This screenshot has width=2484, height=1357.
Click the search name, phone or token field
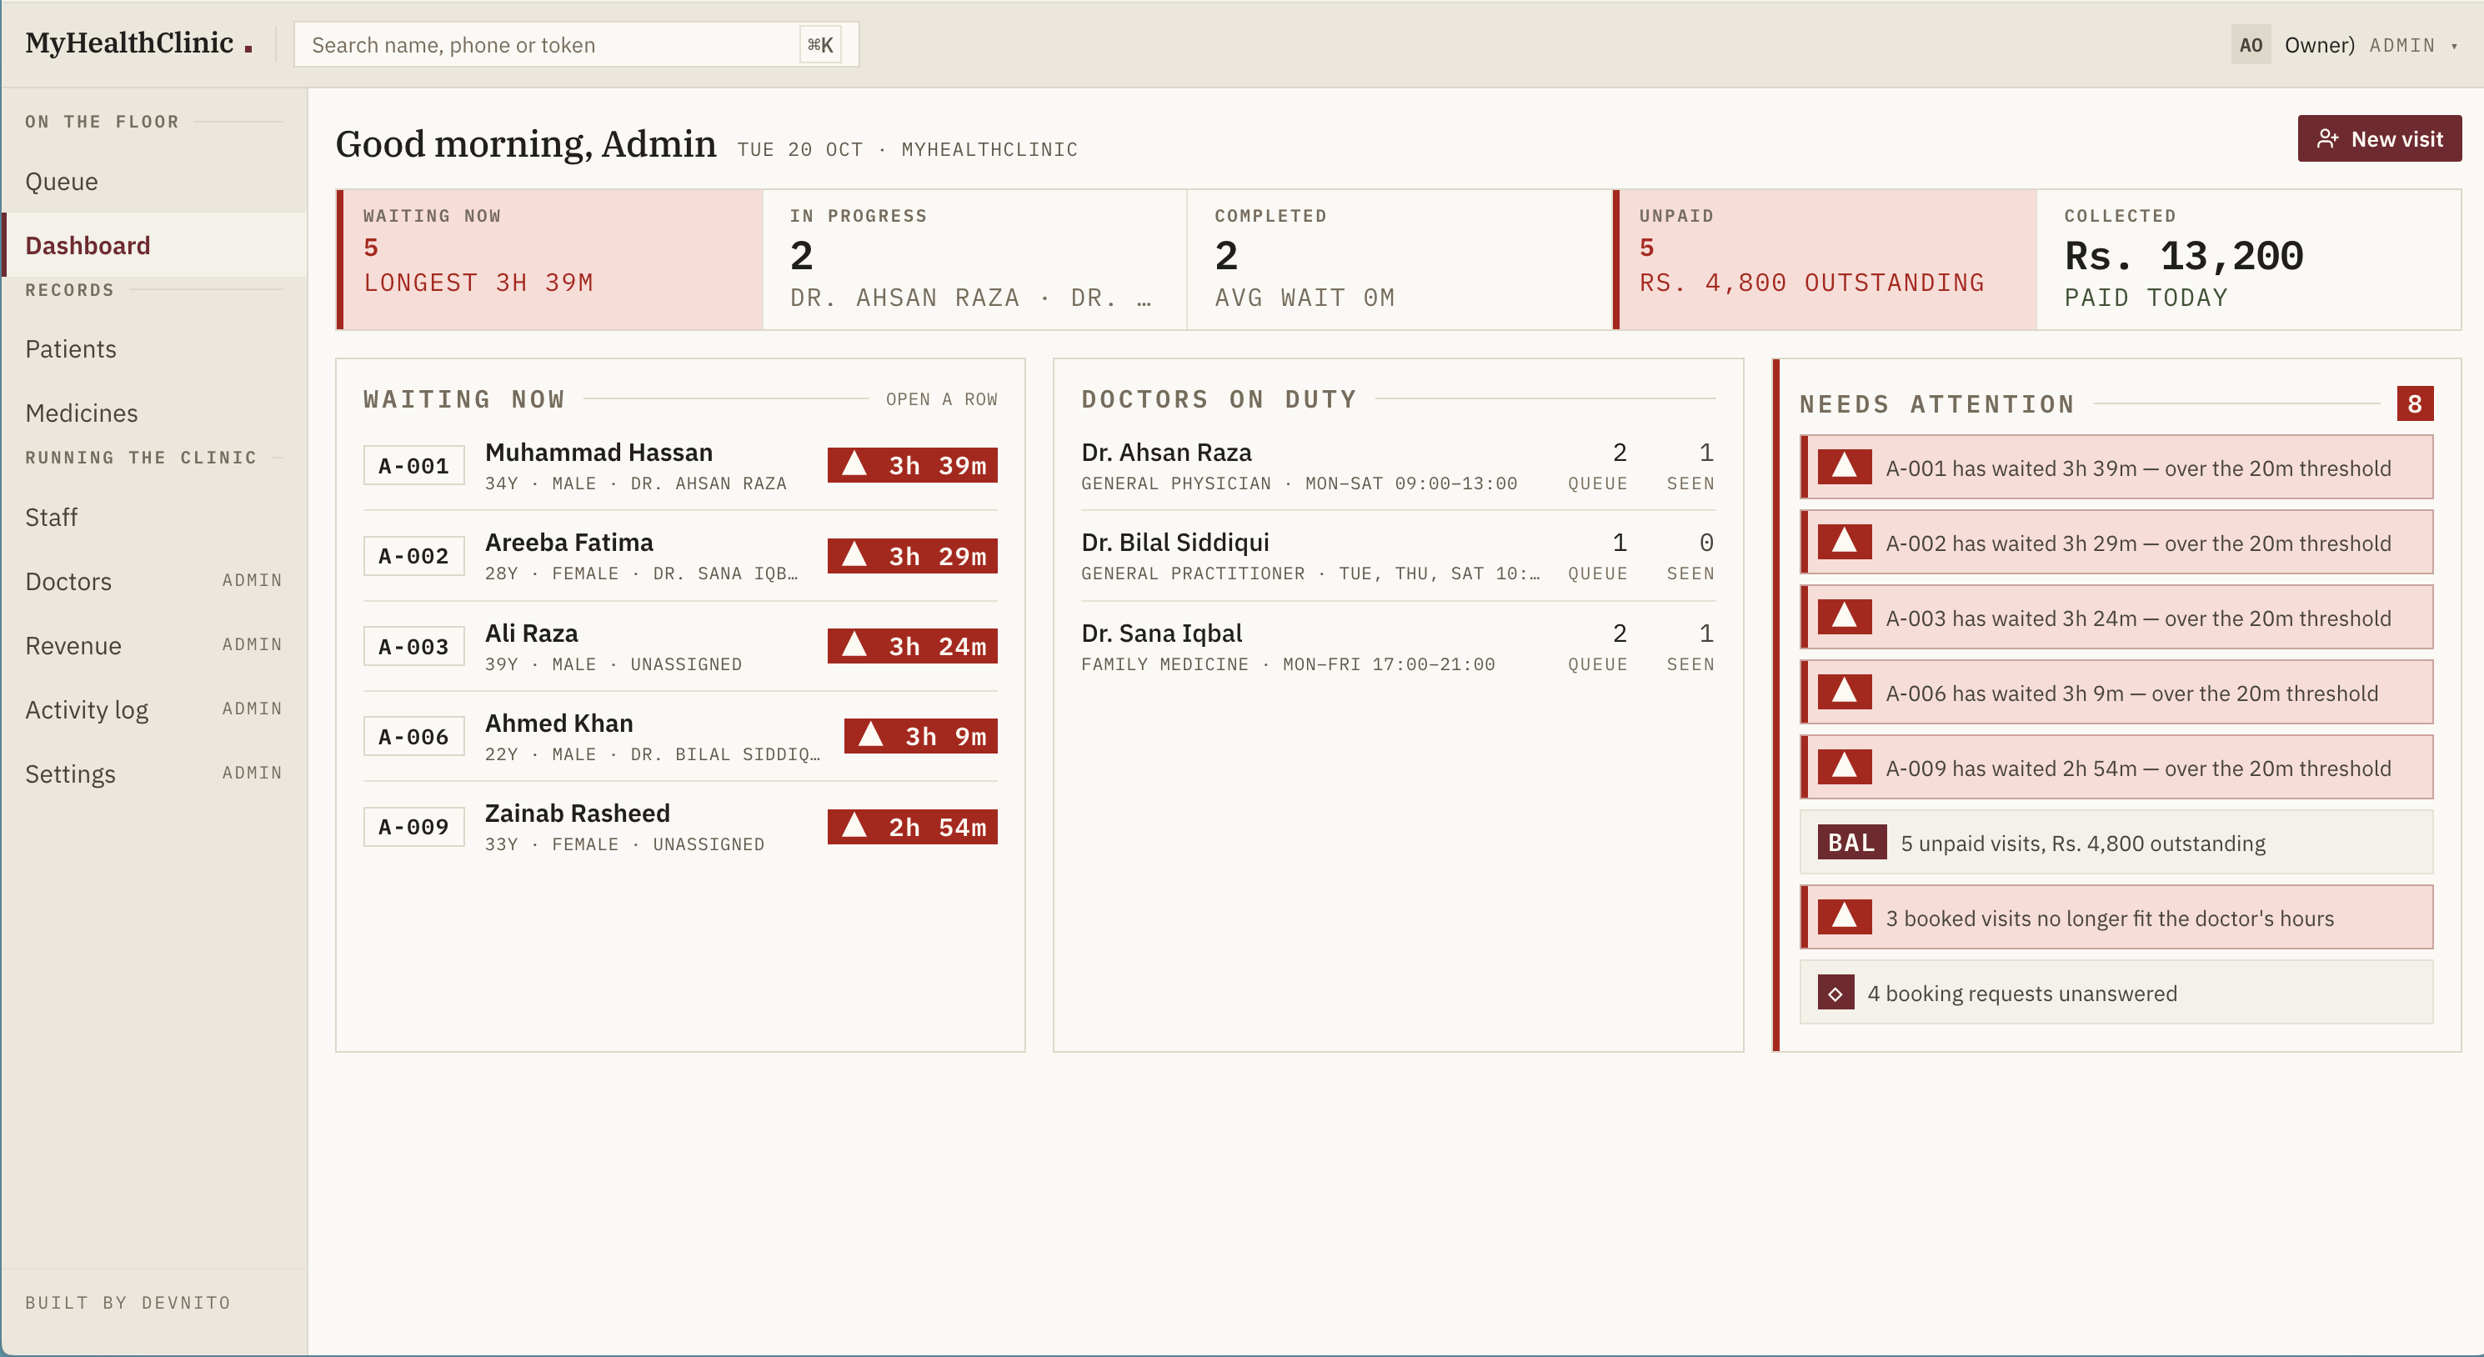coord(576,44)
